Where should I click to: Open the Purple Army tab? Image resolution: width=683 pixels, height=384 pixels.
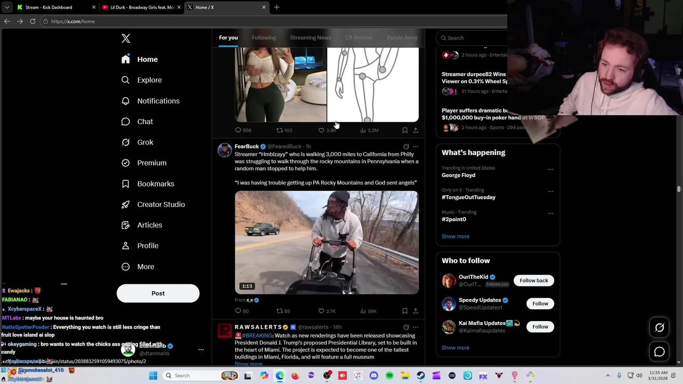tap(402, 37)
